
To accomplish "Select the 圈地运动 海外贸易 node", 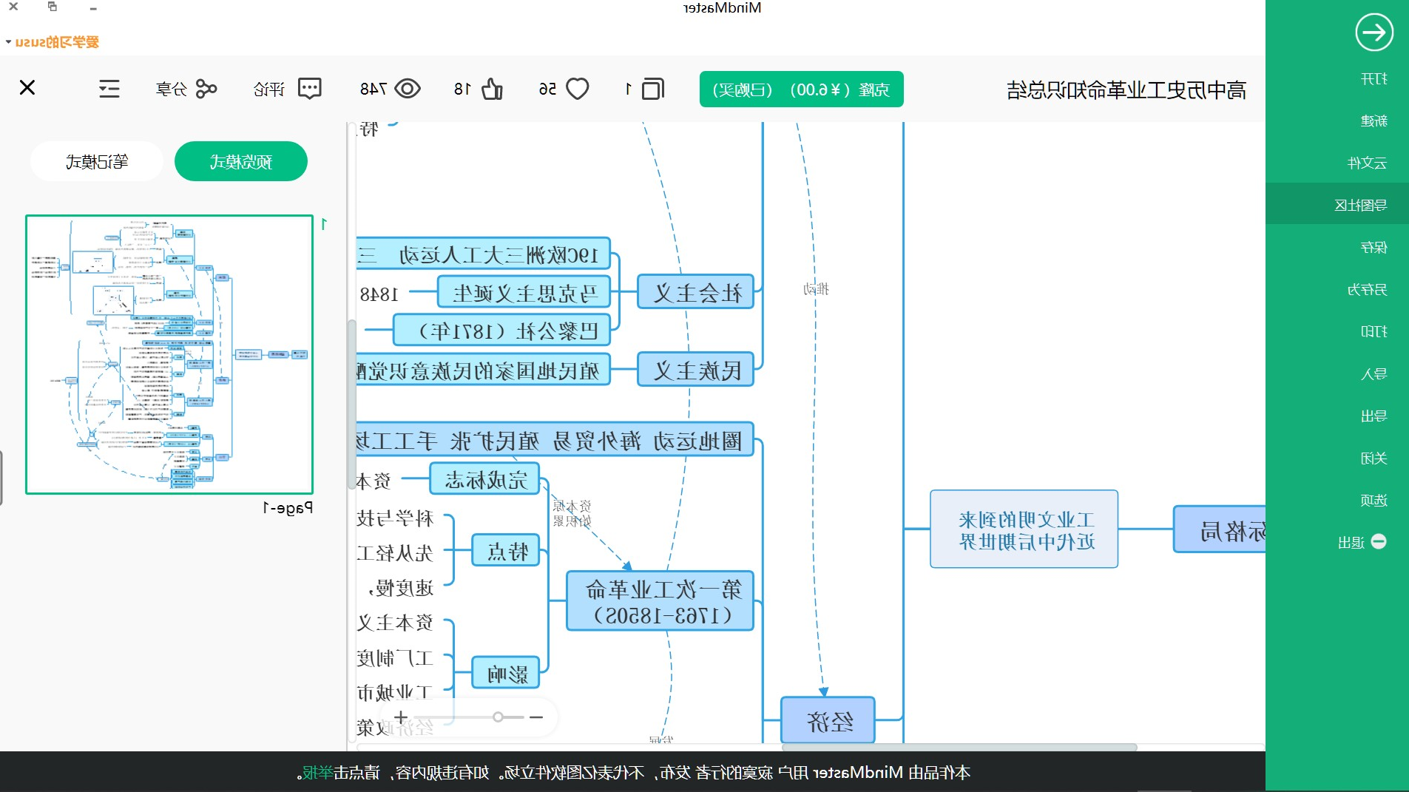I will point(555,441).
